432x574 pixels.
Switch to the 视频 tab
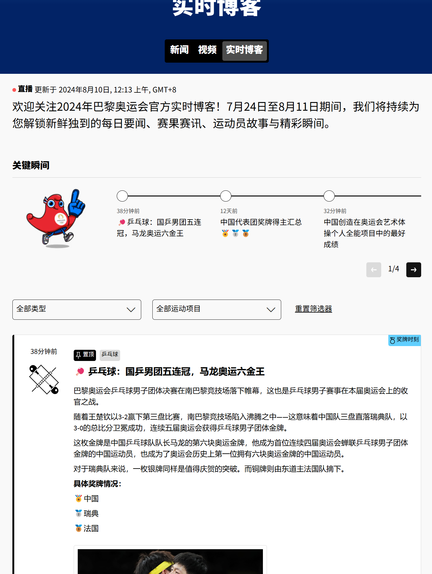207,50
